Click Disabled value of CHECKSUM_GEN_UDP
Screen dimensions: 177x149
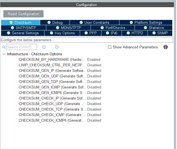tap(94, 76)
